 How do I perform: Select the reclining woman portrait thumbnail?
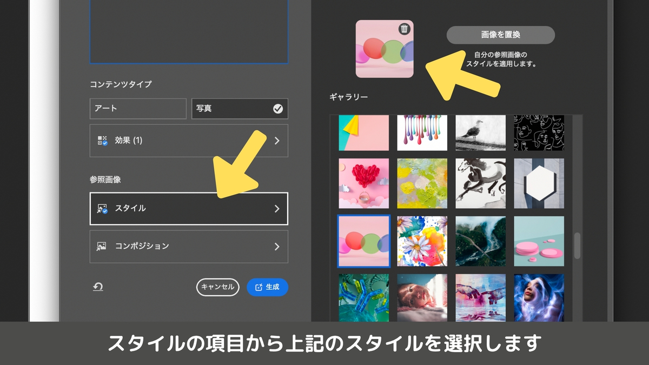(422, 298)
